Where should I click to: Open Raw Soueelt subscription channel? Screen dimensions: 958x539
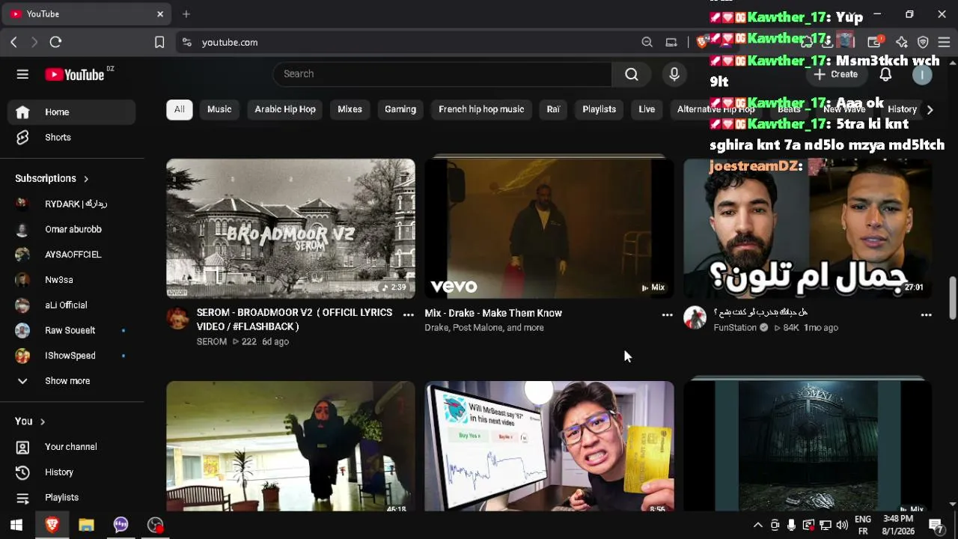[72, 330]
